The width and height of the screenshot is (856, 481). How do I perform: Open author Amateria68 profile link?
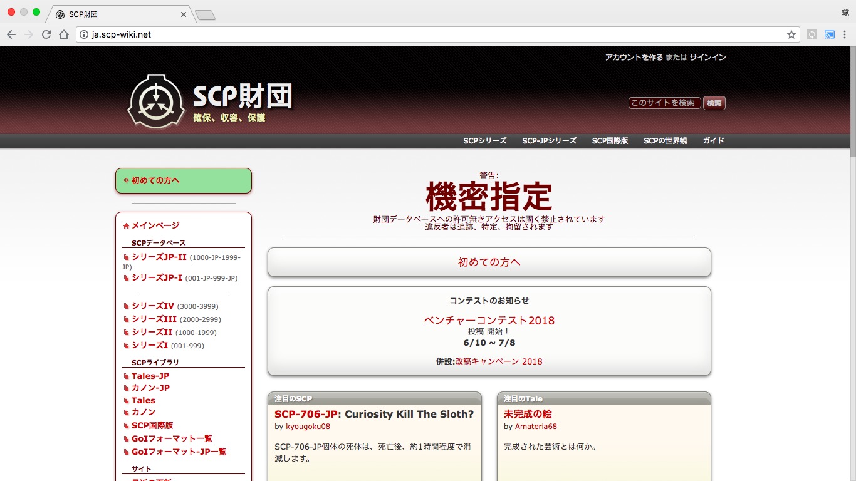click(536, 427)
